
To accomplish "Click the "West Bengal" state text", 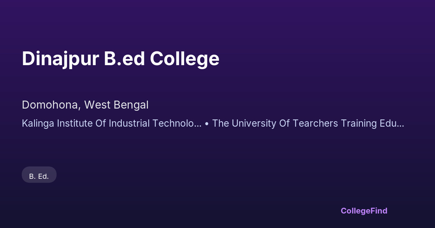I will click(116, 105).
